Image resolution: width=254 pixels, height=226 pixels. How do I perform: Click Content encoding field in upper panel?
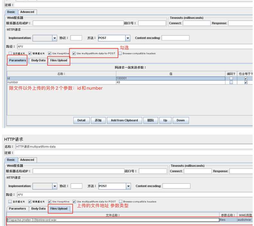pyautogui.click(x=176, y=38)
